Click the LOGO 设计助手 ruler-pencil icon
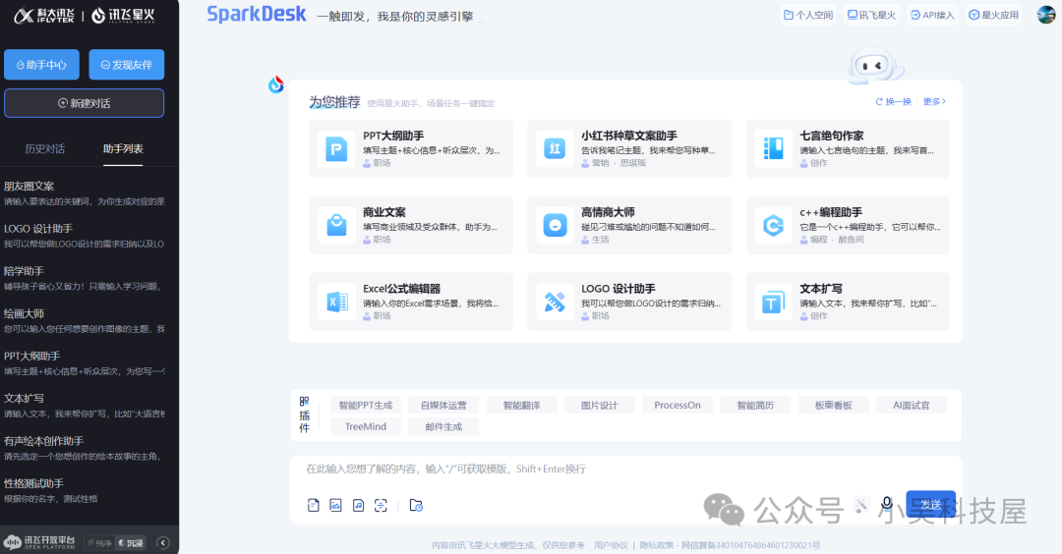Screen dimensions: 1062x554 [x=555, y=302]
